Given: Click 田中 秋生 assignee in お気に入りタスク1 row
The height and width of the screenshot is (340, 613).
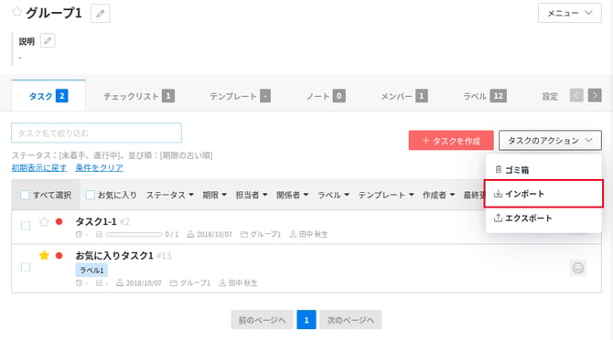Looking at the screenshot, I should tap(242, 283).
